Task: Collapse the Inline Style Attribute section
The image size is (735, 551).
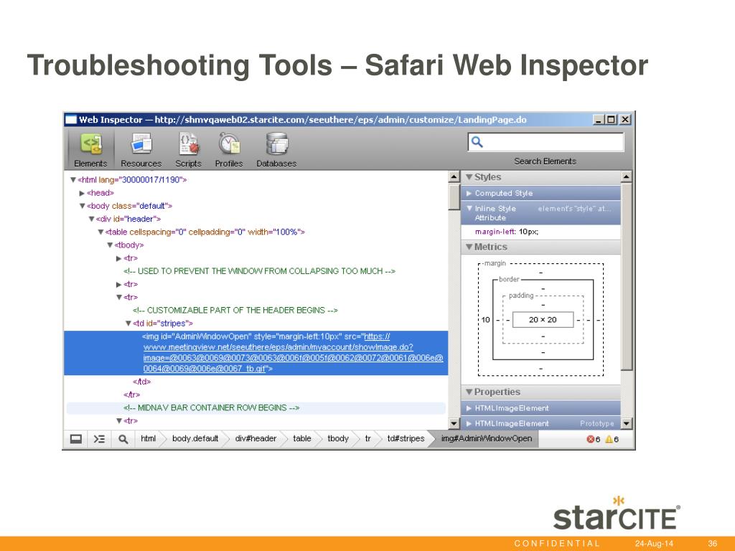Action: pos(469,208)
